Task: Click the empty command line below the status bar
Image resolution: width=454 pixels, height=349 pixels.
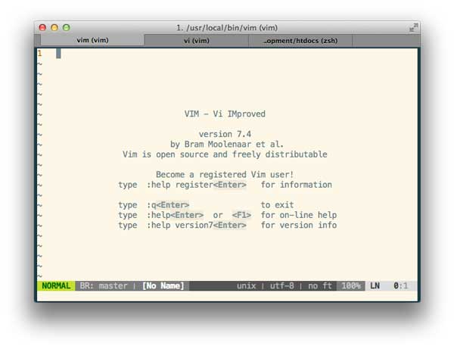Action: 227,296
